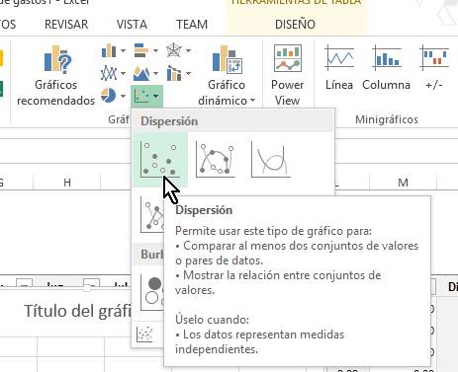This screenshot has height=372, width=458.
Task: Open radar chart dropdown arrow
Action: 188,50
